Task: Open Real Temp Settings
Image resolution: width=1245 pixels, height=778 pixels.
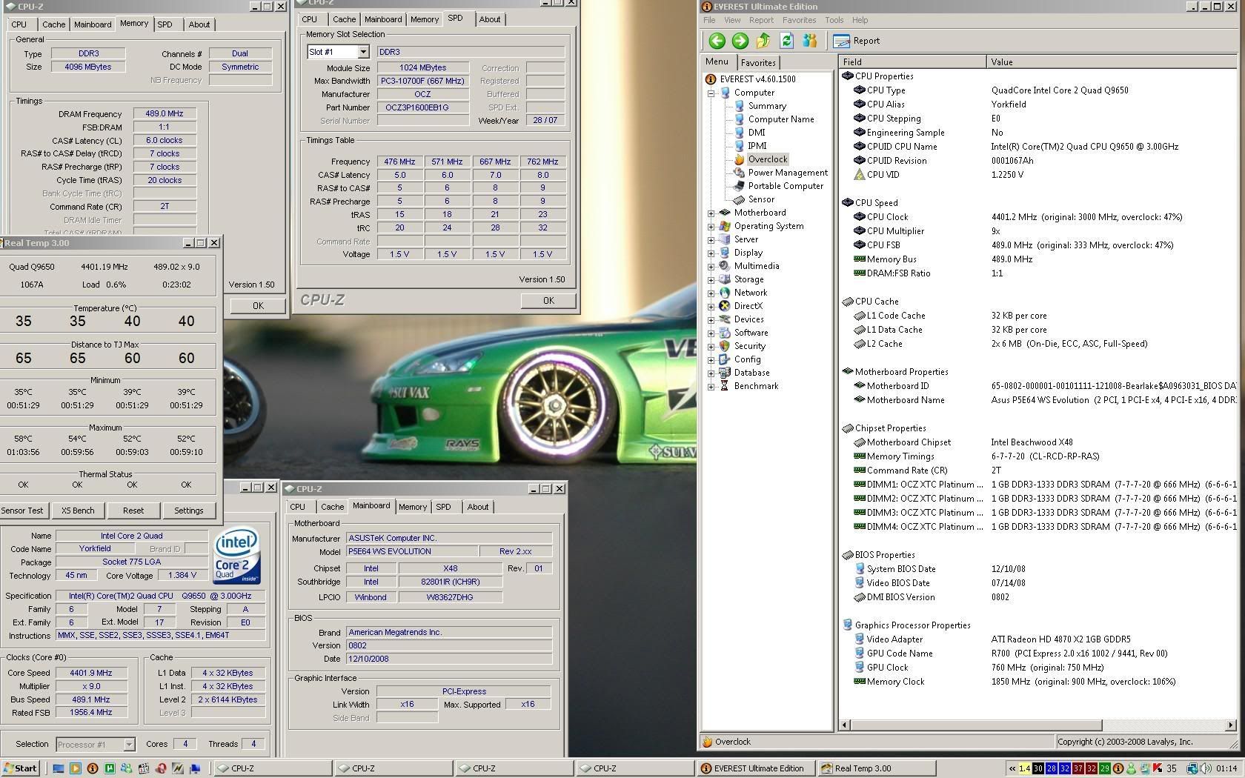Action: (x=188, y=511)
